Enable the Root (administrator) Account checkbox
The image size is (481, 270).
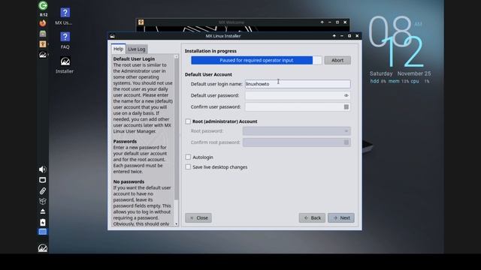tap(188, 121)
